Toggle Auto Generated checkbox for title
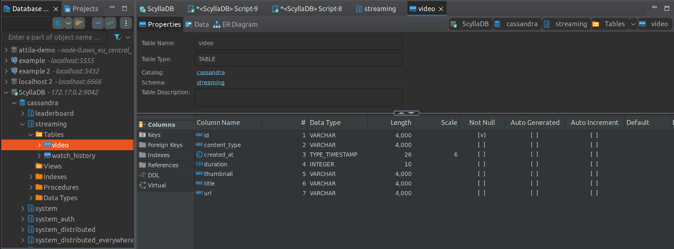The image size is (674, 249). pos(534,183)
